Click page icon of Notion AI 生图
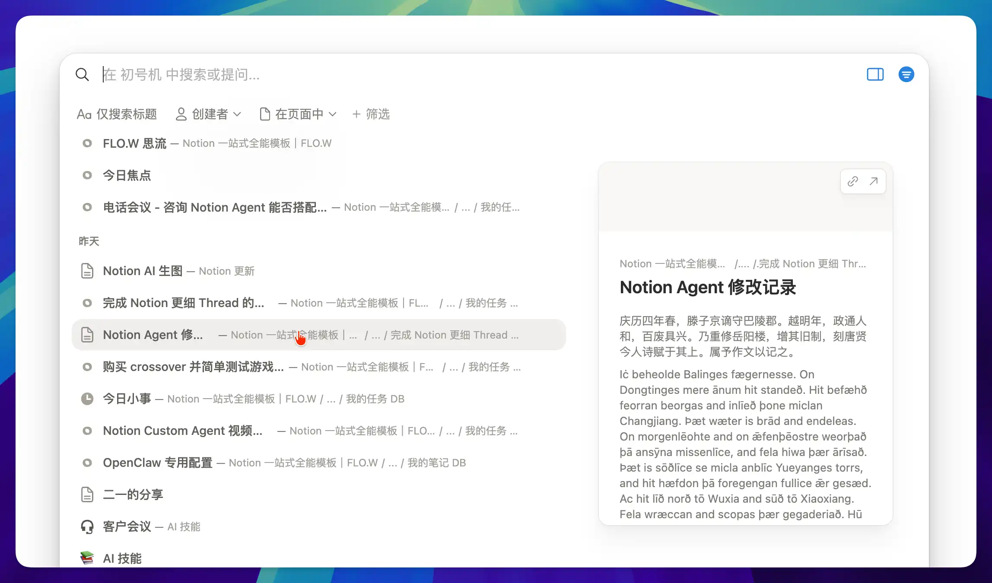Screen dimensions: 992x583 point(87,271)
